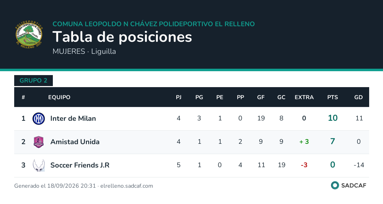Click the Polideportivo El Relleno crest logo
Screen dimensions: 383x204
pyautogui.click(x=29, y=34)
